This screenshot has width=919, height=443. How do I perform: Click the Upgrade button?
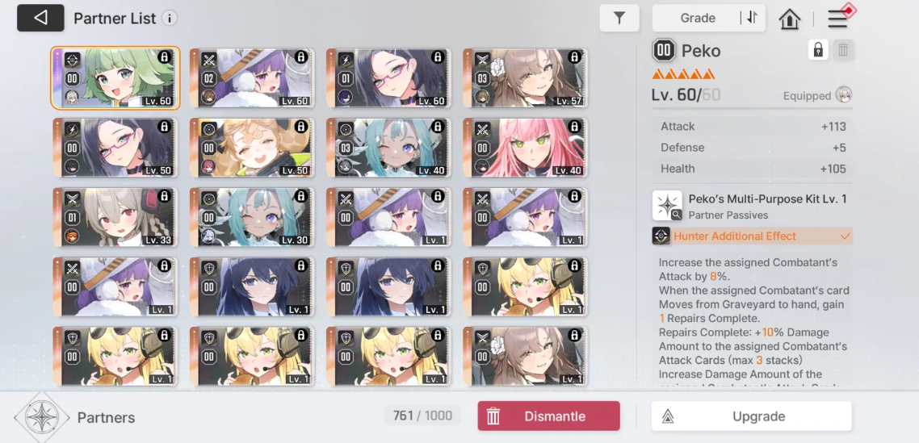(752, 416)
